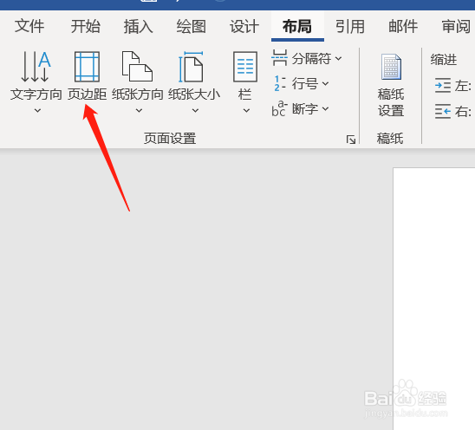Expand the 纸张大小 dropdown arrow
This screenshot has height=430, width=475.
point(195,111)
